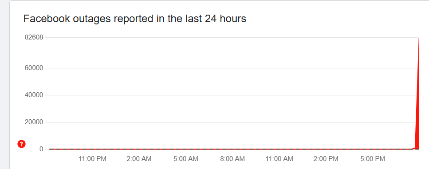Click the 60000 gridline at chart middle
This screenshot has width=429, height=169.
234,68
